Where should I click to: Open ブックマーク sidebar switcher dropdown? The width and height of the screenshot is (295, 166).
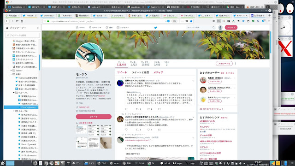pos(18,28)
